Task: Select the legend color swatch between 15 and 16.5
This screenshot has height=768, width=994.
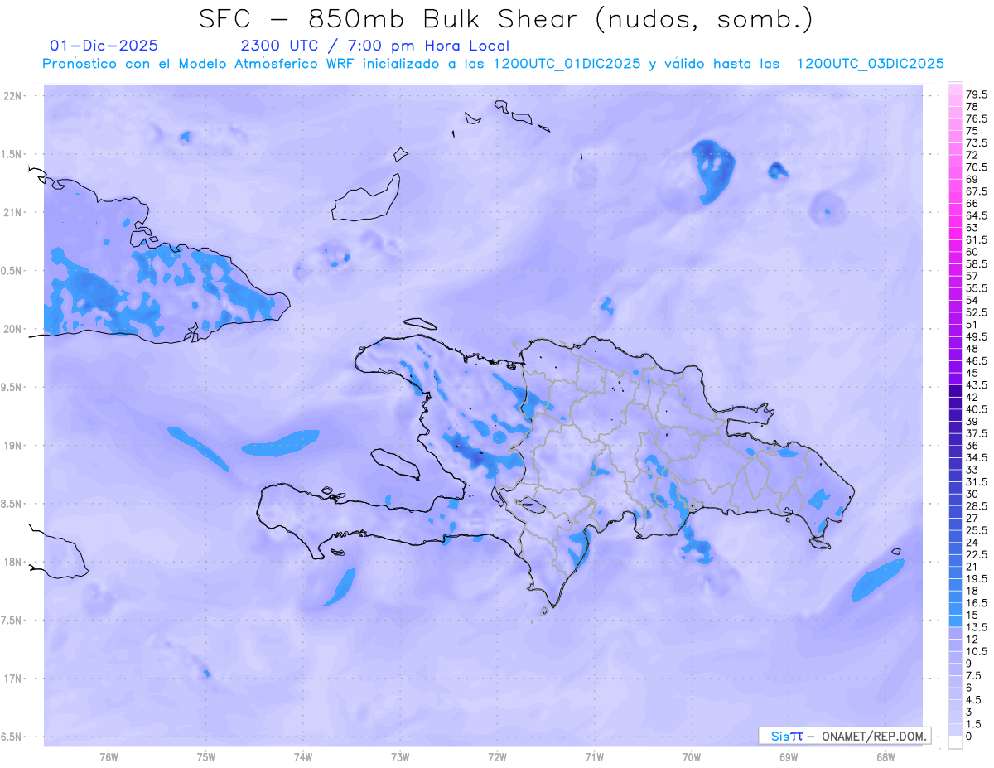Action: tap(955, 609)
